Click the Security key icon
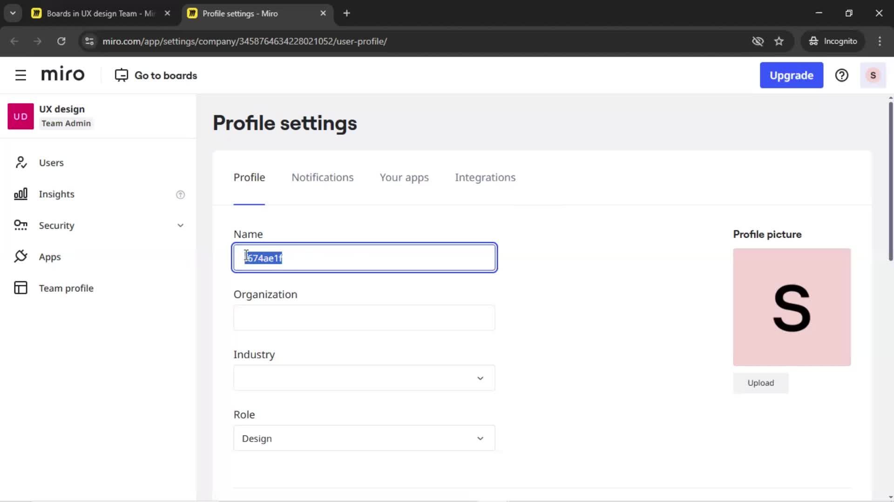894x502 pixels. [x=20, y=225]
